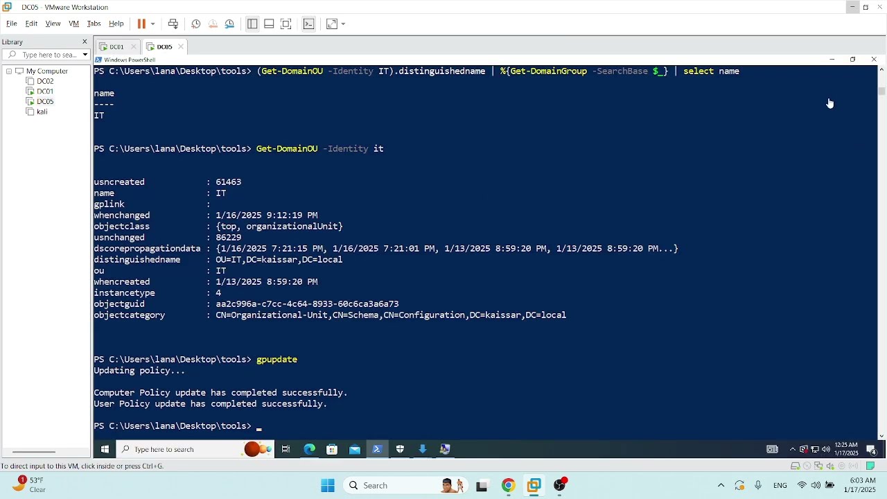
Task: Toggle the library sidebar view
Action: 252,24
